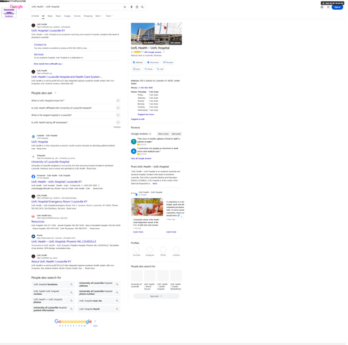Click info icon beside Google reviews heading
Image resolution: width=348 pixels, height=345 pixels.
150,134
